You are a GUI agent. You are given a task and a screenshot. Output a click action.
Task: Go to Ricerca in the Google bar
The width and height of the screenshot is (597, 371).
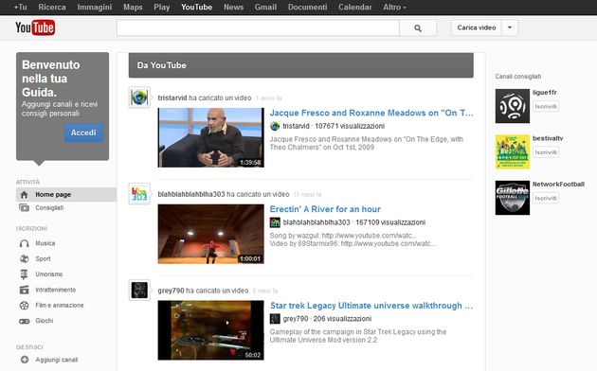pyautogui.click(x=52, y=8)
